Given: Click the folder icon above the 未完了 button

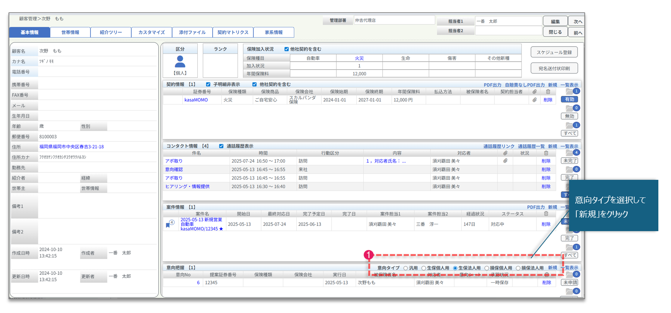Looking at the screenshot, I should pyautogui.click(x=569, y=153).
